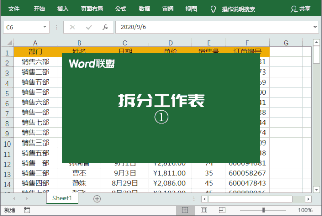The width and height of the screenshot is (322, 216).
Task: Switch to Page Layout view mode
Action: pyautogui.click(x=204, y=210)
